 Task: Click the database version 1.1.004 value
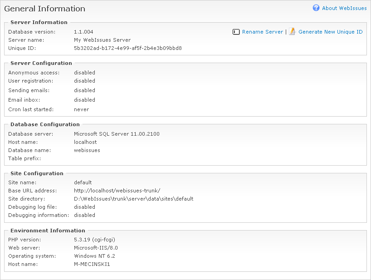click(x=83, y=32)
